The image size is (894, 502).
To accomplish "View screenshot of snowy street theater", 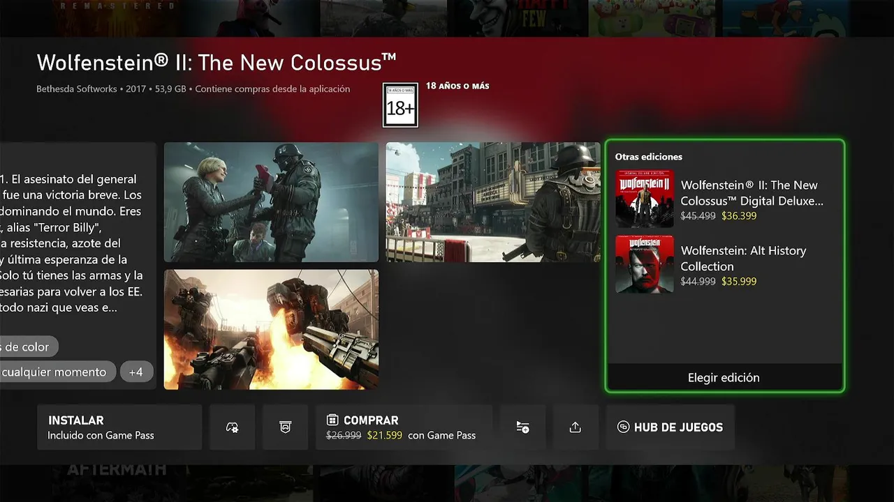I will [x=493, y=202].
